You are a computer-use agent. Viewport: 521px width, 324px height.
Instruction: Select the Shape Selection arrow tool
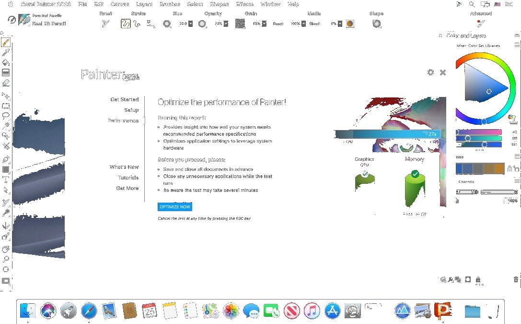(x=6, y=190)
